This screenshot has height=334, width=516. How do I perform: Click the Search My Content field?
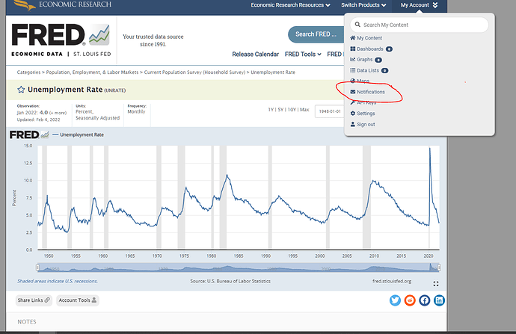(421, 25)
